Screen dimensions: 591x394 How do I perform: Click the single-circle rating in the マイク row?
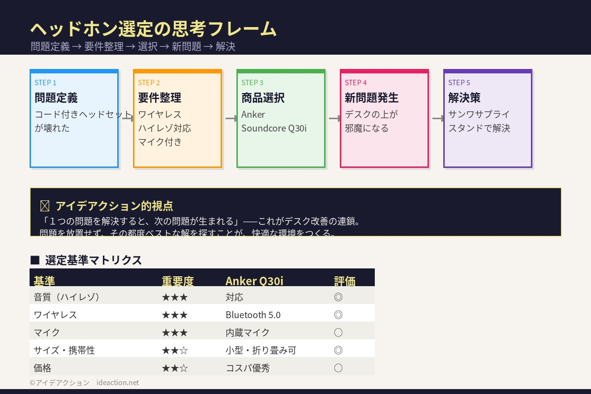[338, 332]
